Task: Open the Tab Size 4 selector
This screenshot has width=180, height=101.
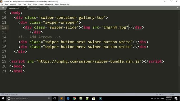Action: 159,94
